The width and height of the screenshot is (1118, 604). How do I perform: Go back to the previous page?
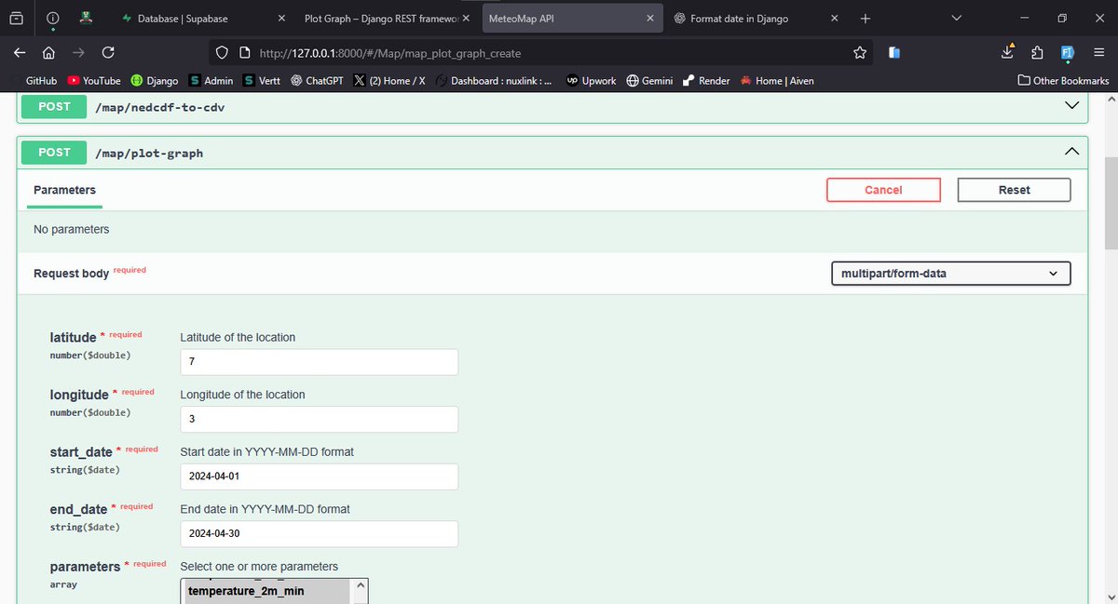[x=20, y=53]
